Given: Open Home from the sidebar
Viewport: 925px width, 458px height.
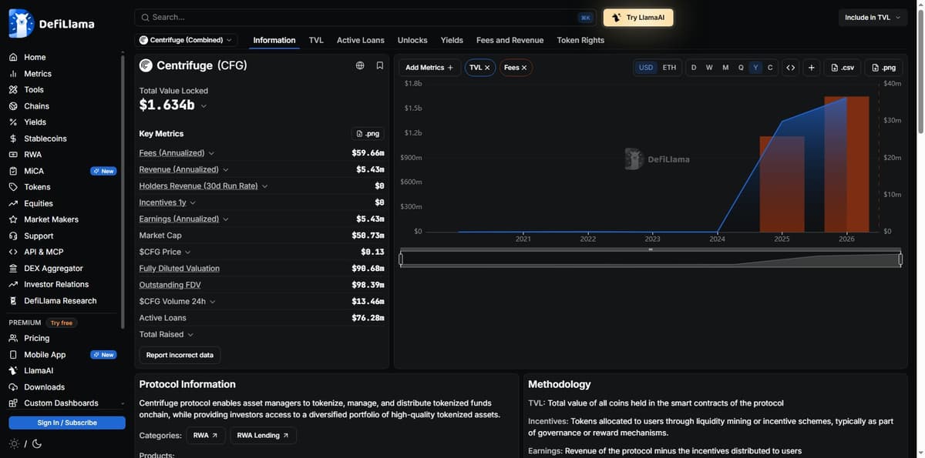Looking at the screenshot, I should [x=35, y=57].
